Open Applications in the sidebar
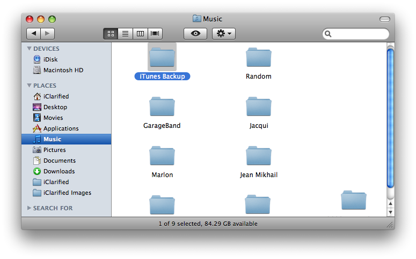 pyautogui.click(x=67, y=128)
